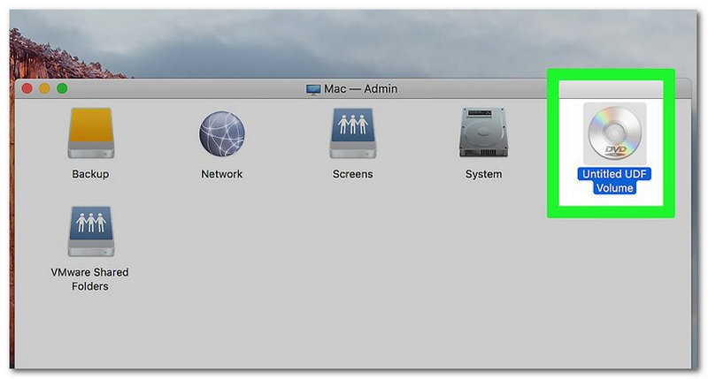The width and height of the screenshot is (708, 379).
Task: Select the Screens shared volume icon
Action: (352, 133)
